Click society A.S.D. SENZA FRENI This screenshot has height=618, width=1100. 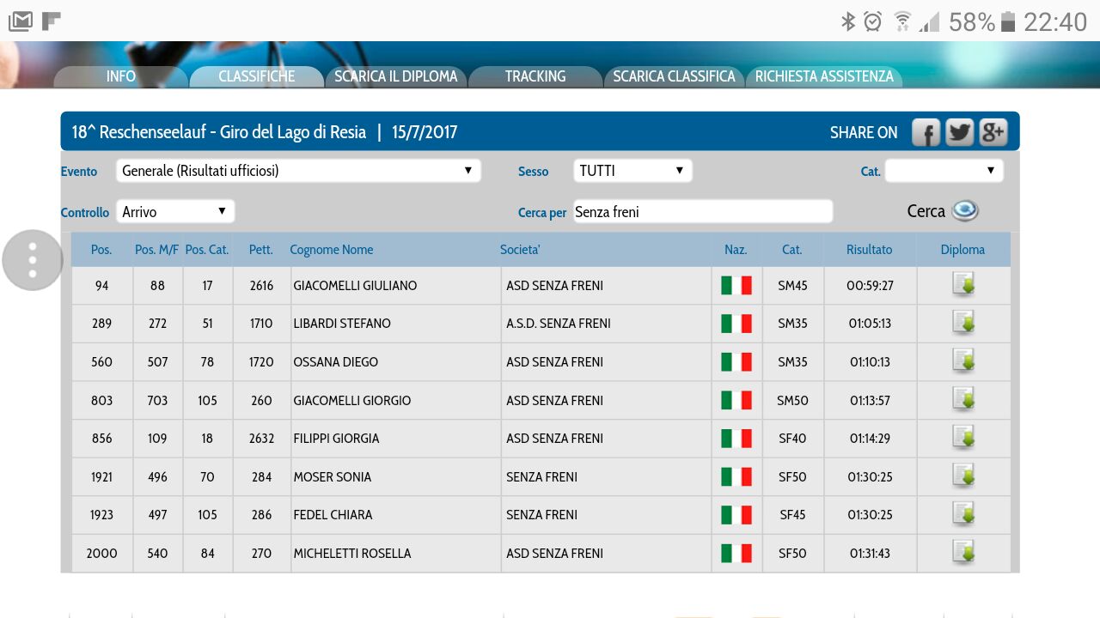pyautogui.click(x=559, y=324)
